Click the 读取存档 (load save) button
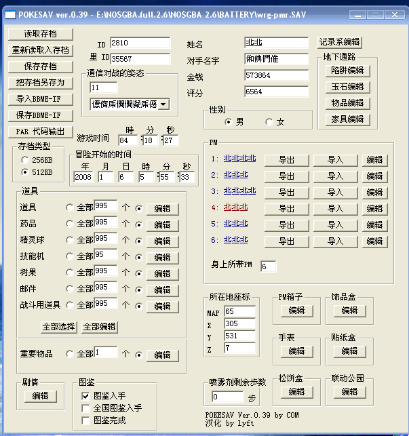Image resolution: width=409 pixels, height=436 pixels. pyautogui.click(x=41, y=34)
